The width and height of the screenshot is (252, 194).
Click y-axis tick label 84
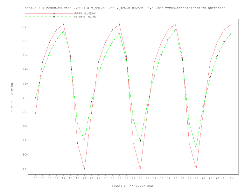click(x=24, y=41)
